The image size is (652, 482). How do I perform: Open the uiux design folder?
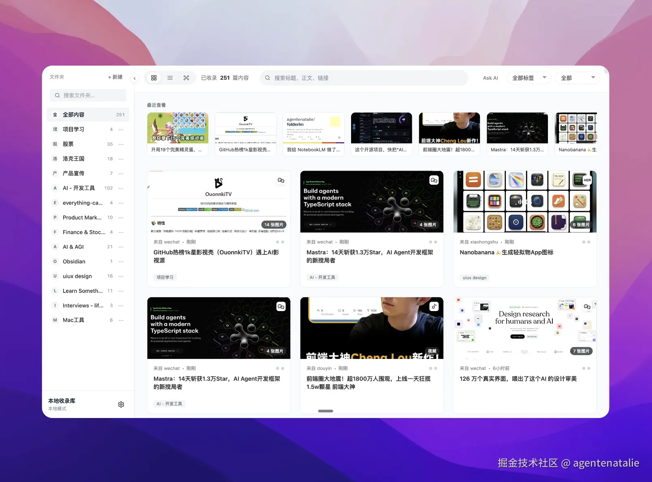[88, 276]
